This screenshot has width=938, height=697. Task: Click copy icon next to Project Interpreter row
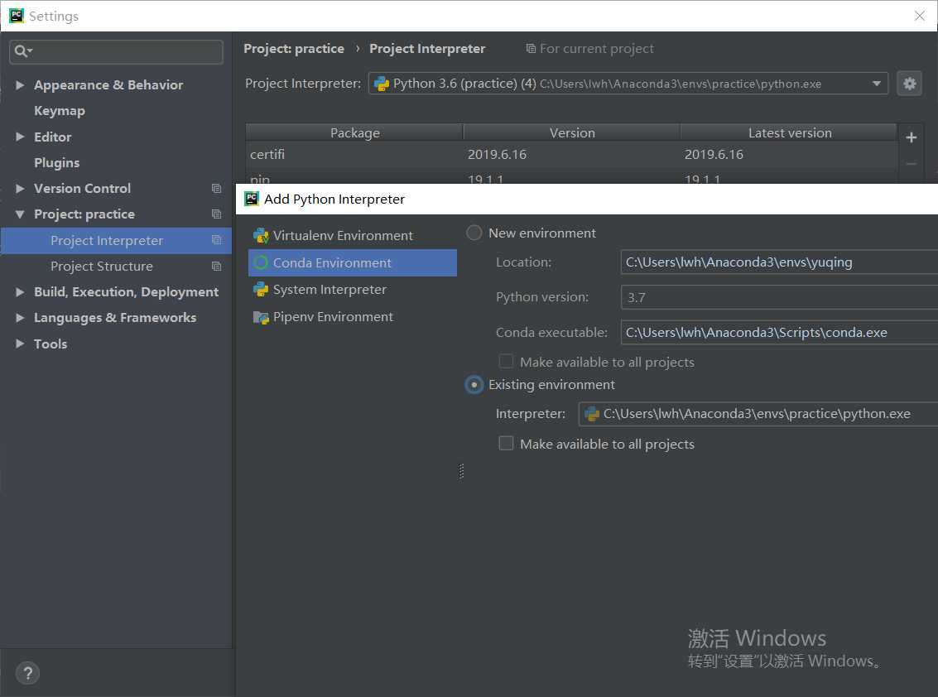217,240
